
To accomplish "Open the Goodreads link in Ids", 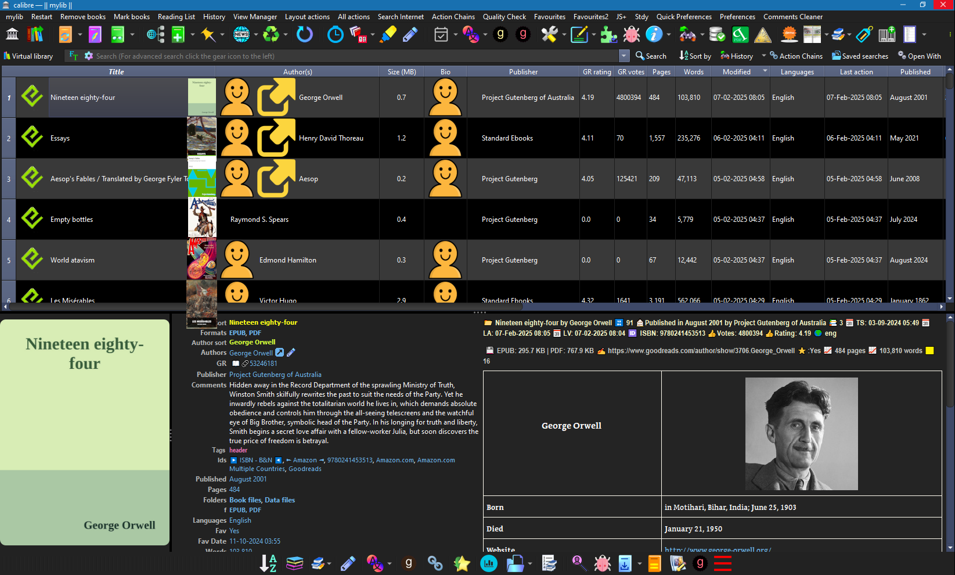I will tap(305, 469).
